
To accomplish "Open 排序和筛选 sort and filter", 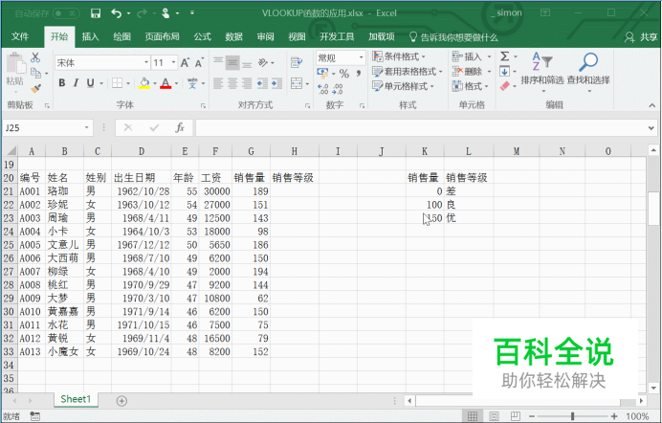I will (542, 72).
